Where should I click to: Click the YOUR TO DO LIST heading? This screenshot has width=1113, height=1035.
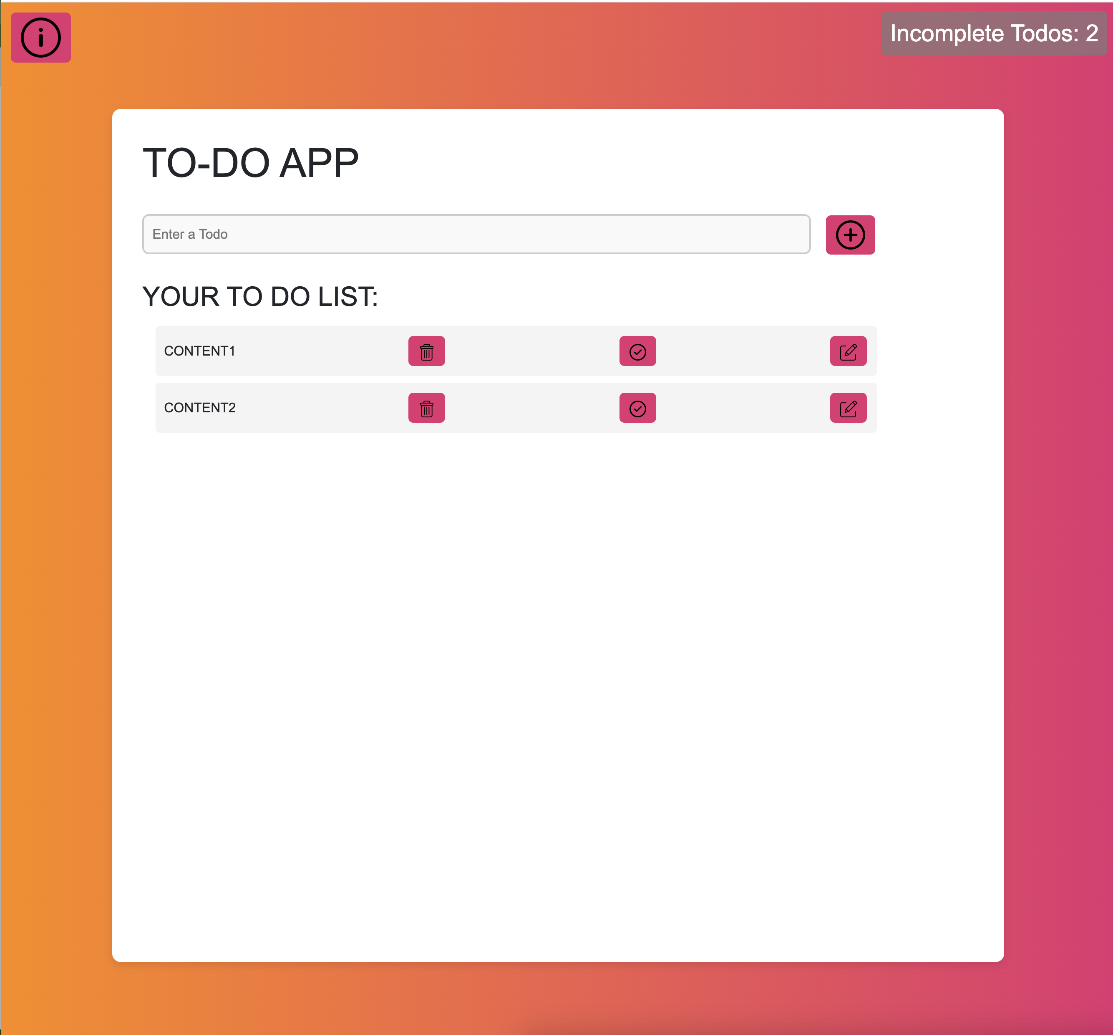click(260, 296)
